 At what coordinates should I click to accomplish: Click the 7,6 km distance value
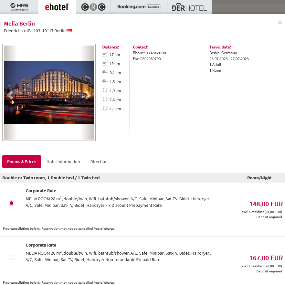point(115,100)
